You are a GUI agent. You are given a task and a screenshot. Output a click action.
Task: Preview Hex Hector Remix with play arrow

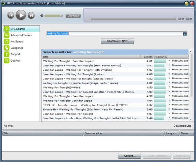tap(169, 65)
